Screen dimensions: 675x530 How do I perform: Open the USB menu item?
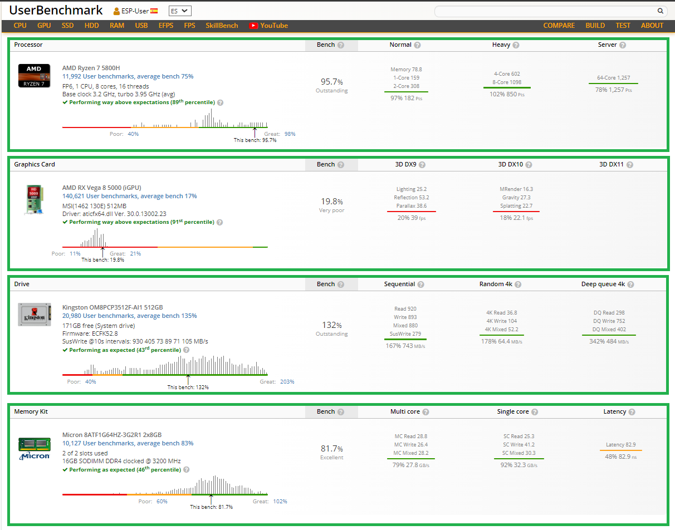(141, 26)
